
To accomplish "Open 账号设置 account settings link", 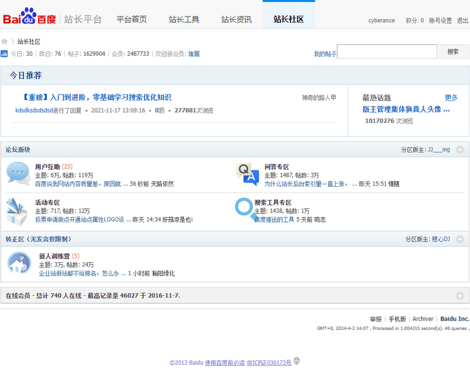I will (440, 21).
